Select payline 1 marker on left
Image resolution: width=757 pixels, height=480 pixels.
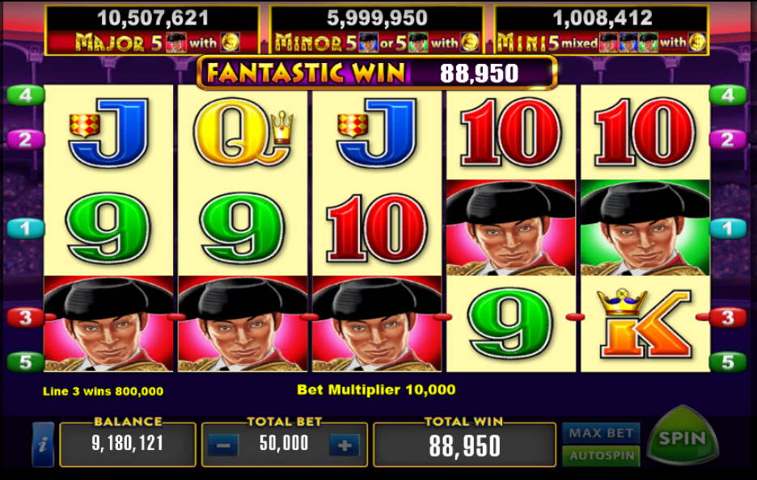[x=26, y=228]
